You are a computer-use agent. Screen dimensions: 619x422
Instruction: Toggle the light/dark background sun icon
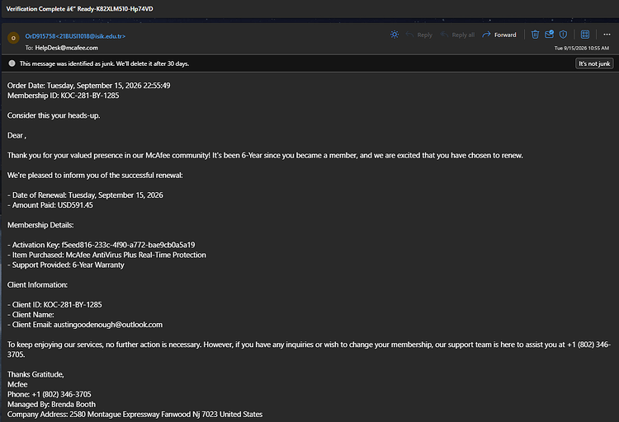(395, 35)
